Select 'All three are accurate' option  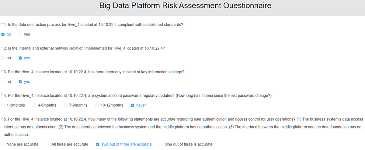pyautogui.click(x=67, y=144)
